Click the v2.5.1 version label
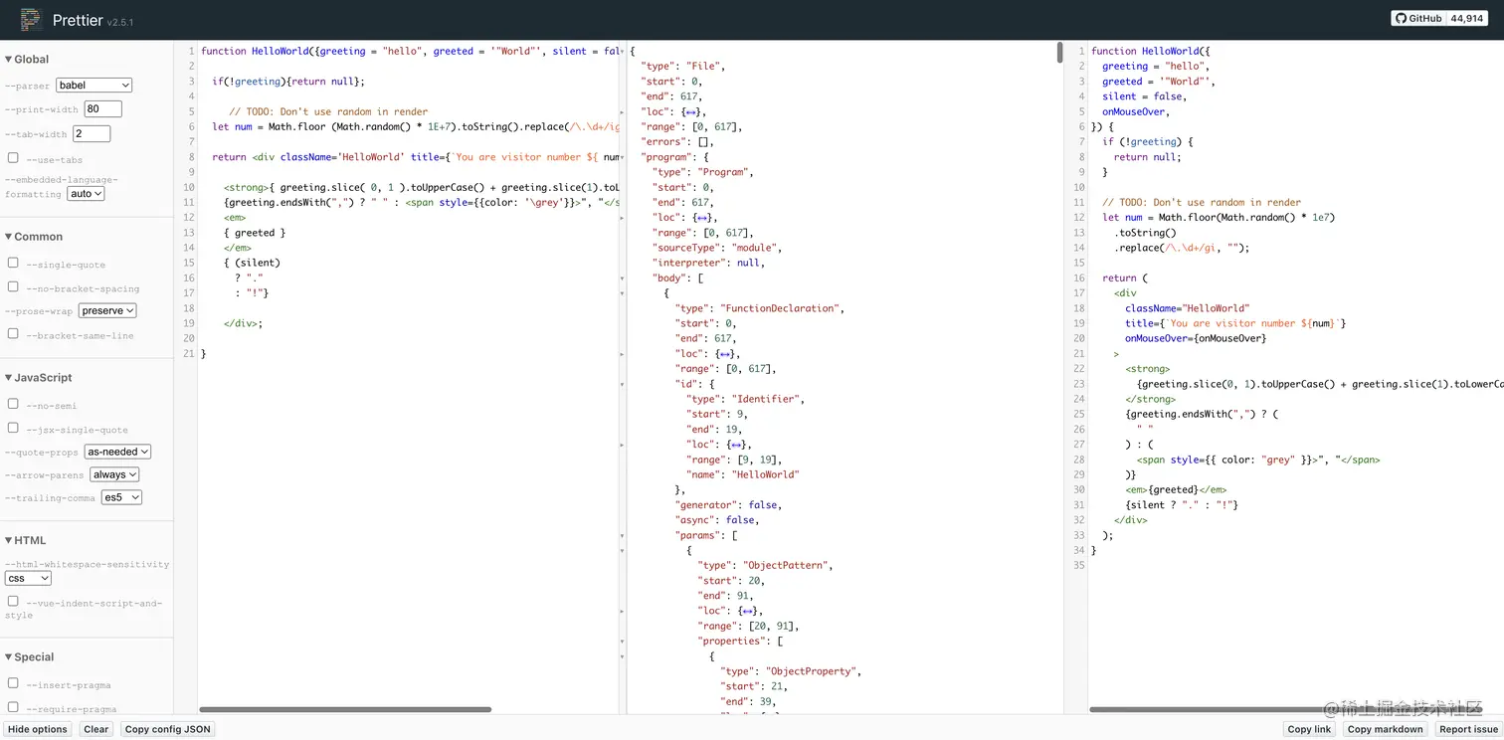Viewport: 1504px width, 740px height. [120, 22]
